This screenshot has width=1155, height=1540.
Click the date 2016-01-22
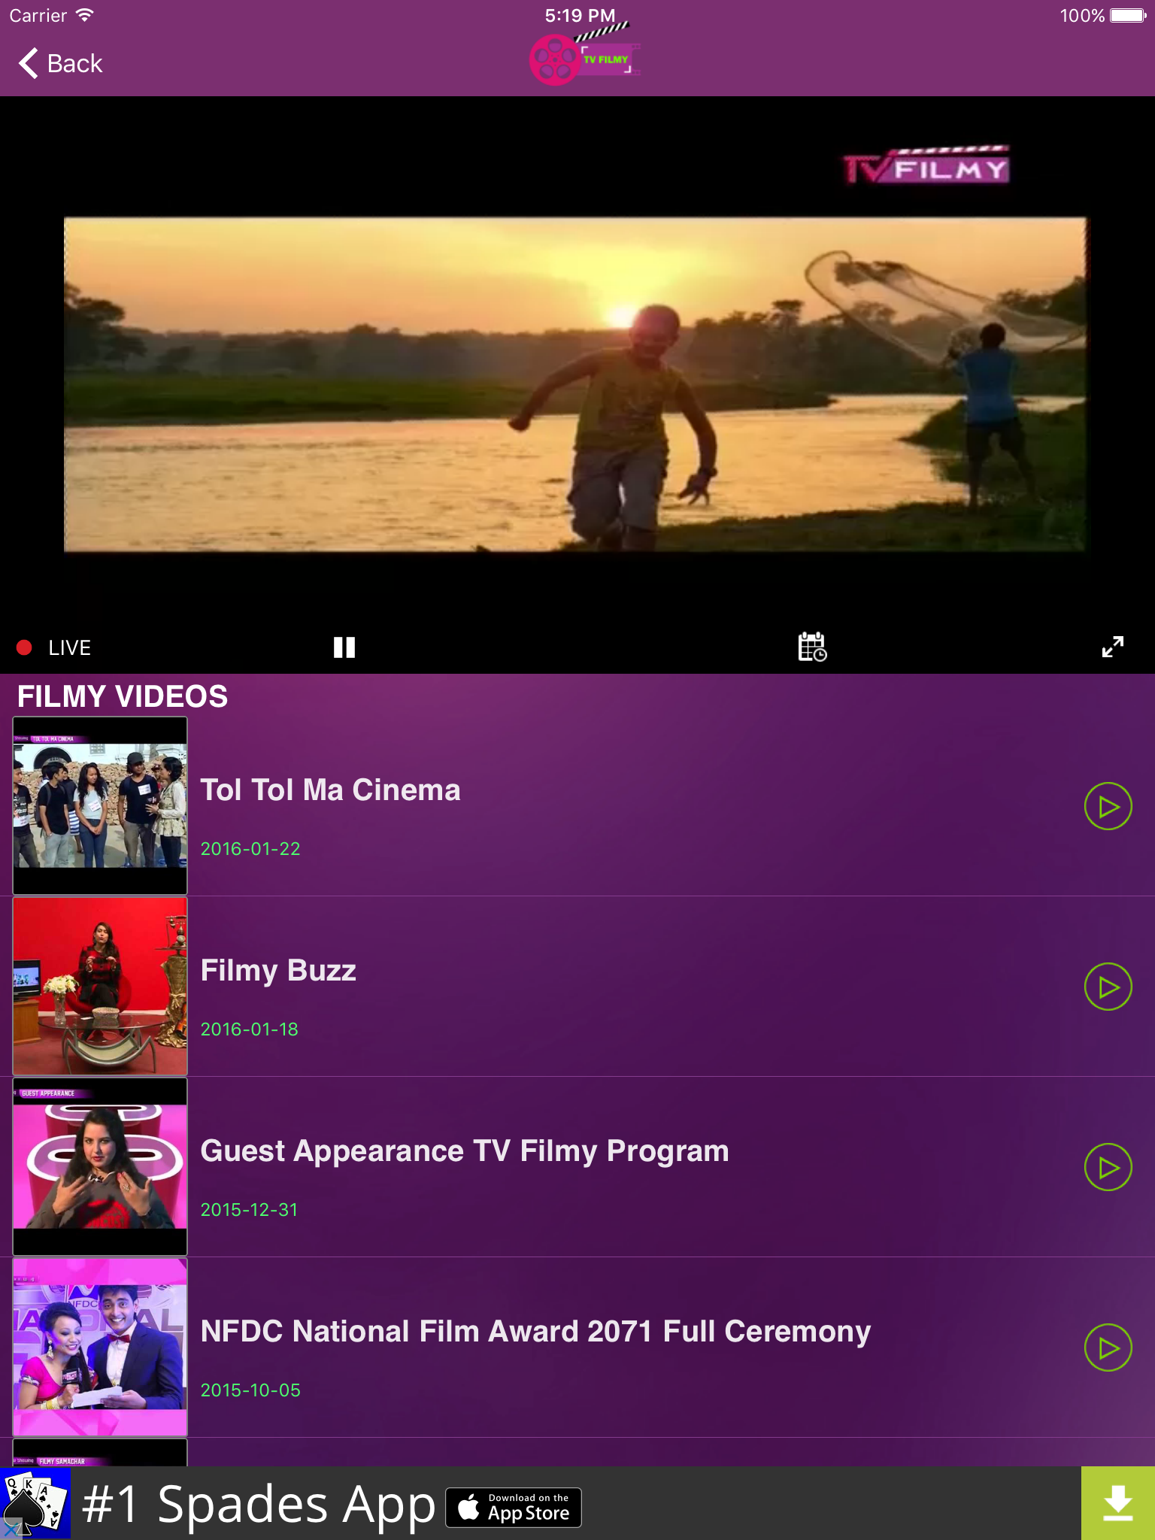(250, 848)
